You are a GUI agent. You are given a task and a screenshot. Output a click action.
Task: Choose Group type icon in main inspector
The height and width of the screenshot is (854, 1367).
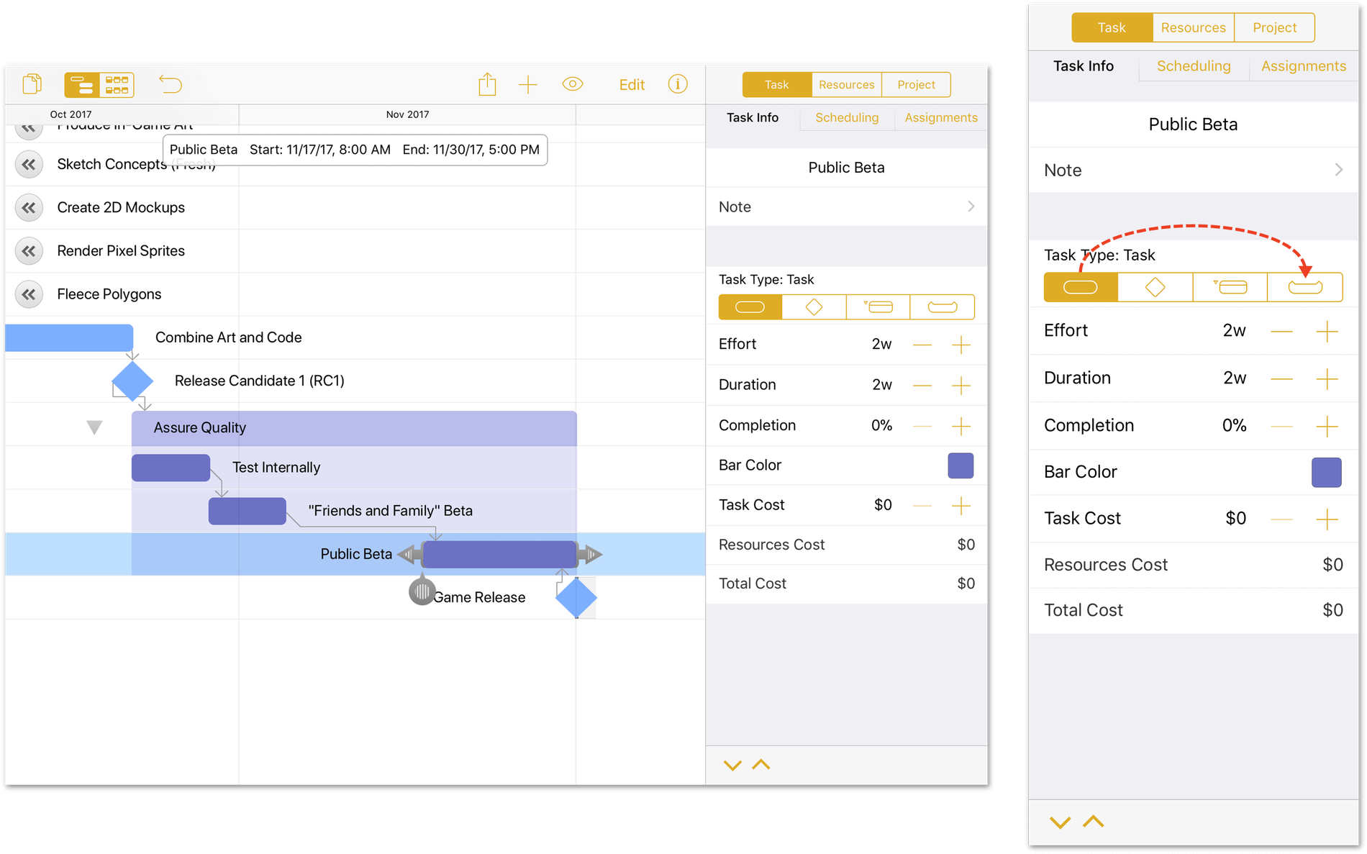tap(878, 307)
